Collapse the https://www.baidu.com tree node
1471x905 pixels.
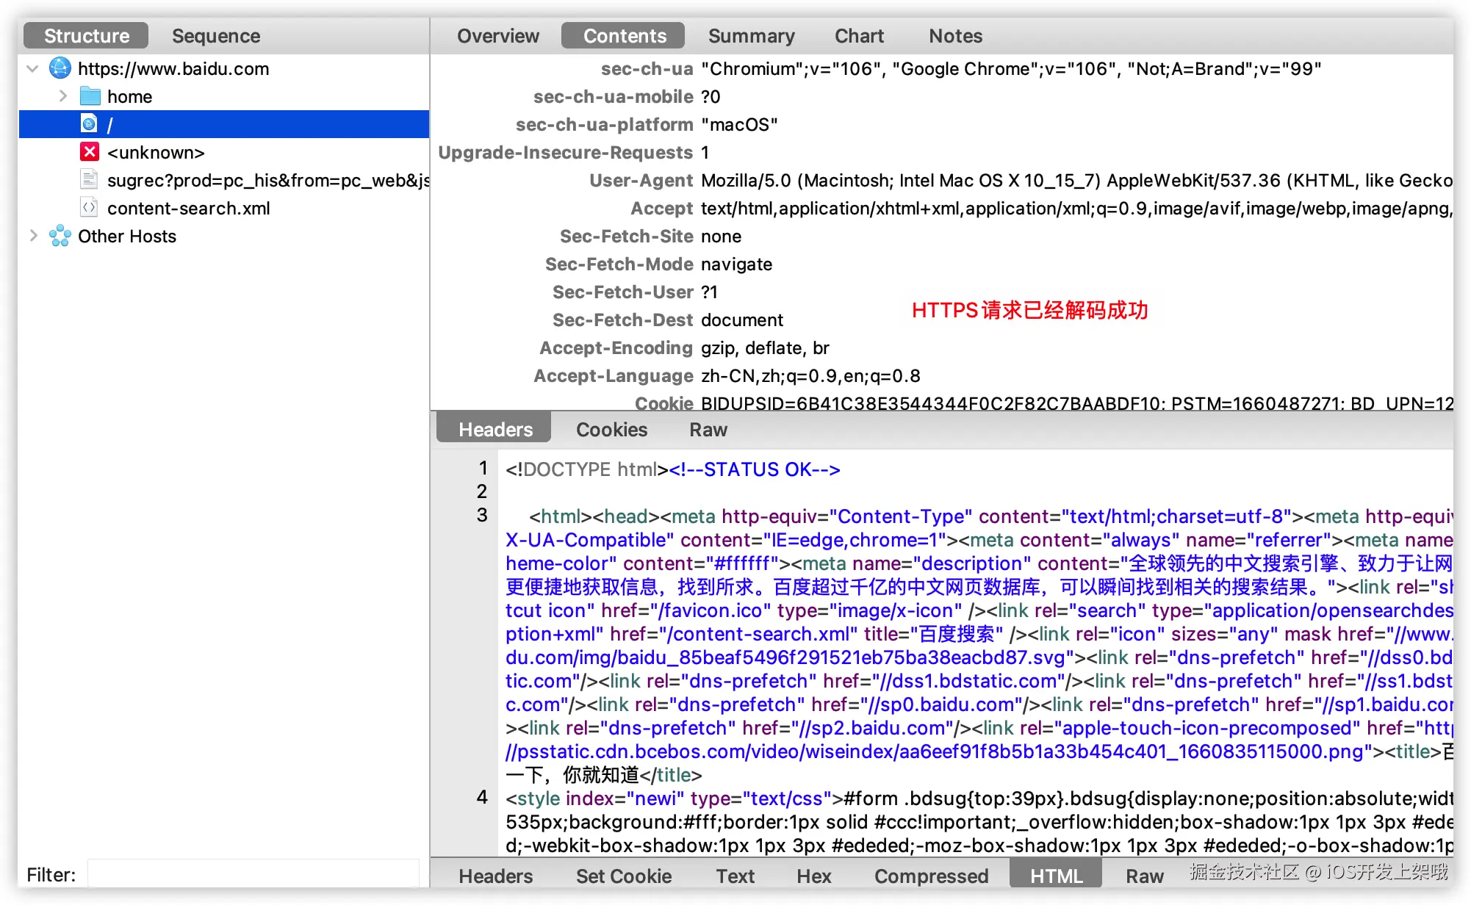(32, 68)
